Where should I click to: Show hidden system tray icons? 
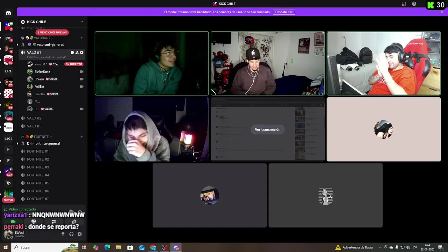pyautogui.click(x=380, y=247)
